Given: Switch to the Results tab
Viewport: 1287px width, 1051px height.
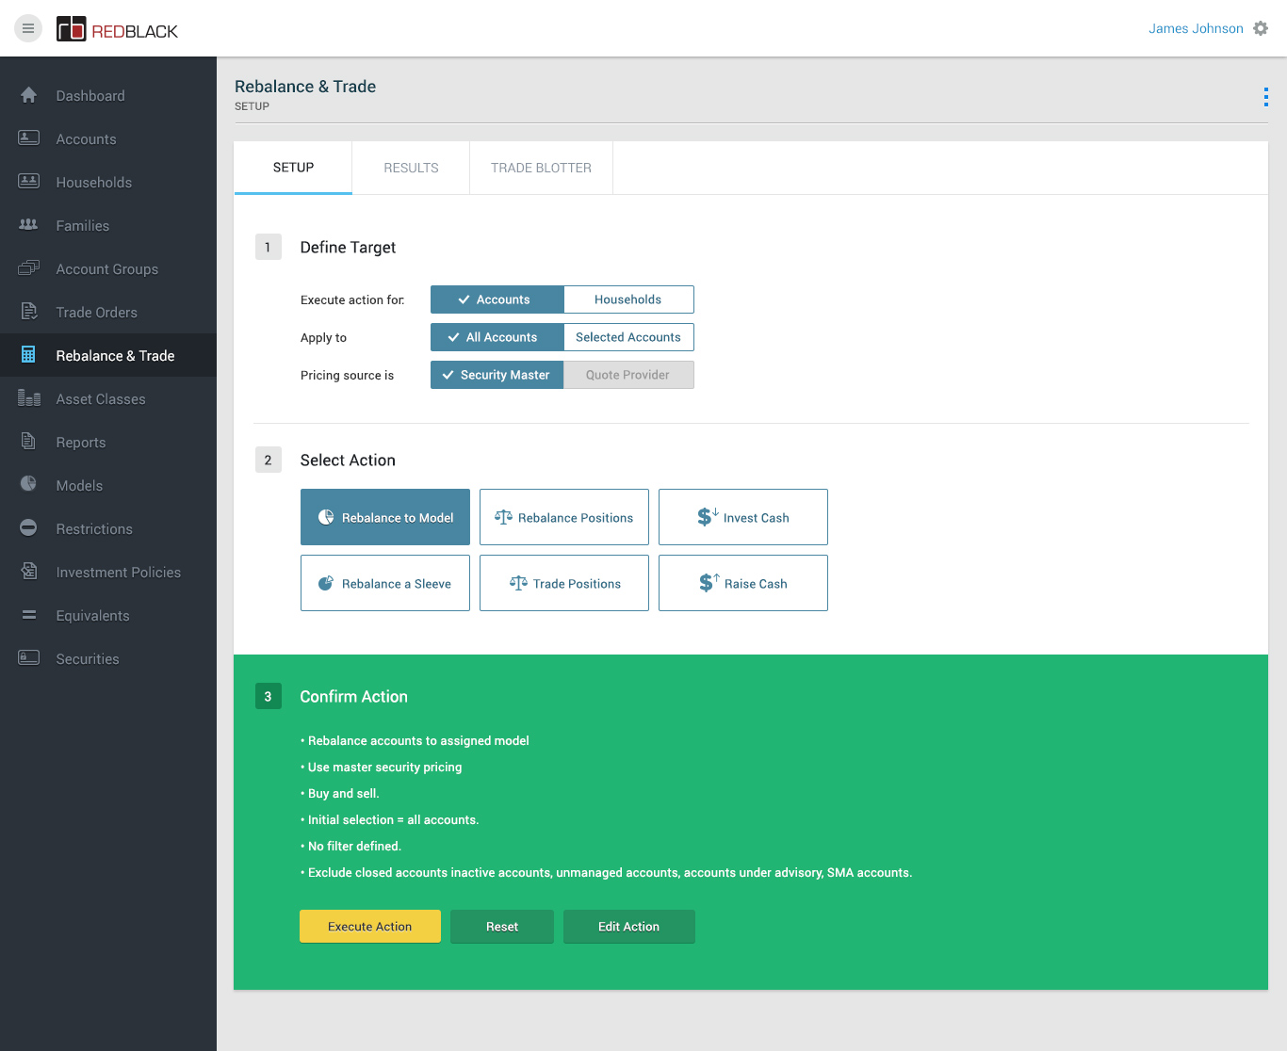Looking at the screenshot, I should pyautogui.click(x=411, y=168).
